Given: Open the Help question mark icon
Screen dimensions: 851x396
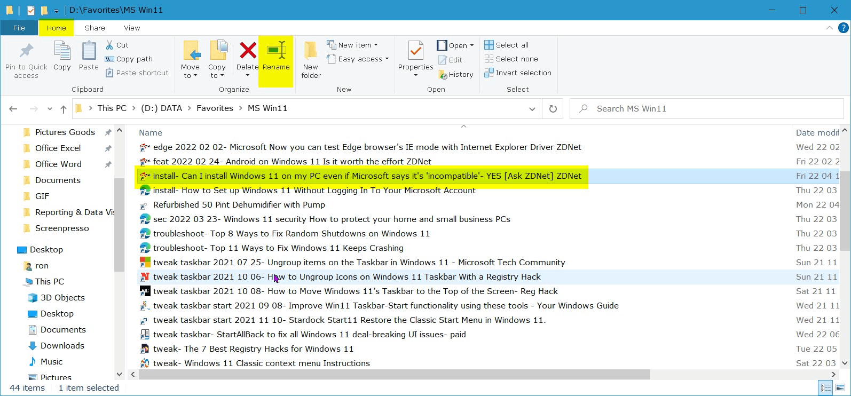Looking at the screenshot, I should click(844, 28).
